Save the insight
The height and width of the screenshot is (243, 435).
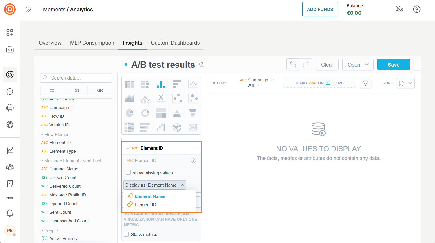[x=394, y=65]
